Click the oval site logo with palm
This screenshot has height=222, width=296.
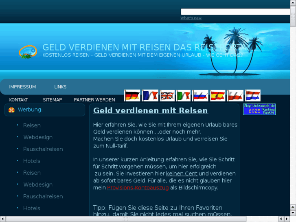28,52
